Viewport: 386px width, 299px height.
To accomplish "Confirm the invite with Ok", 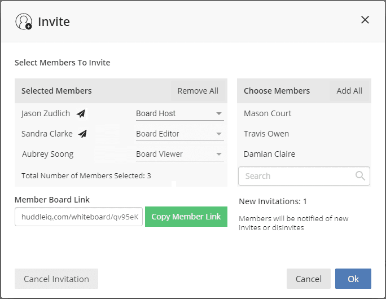I will click(353, 279).
